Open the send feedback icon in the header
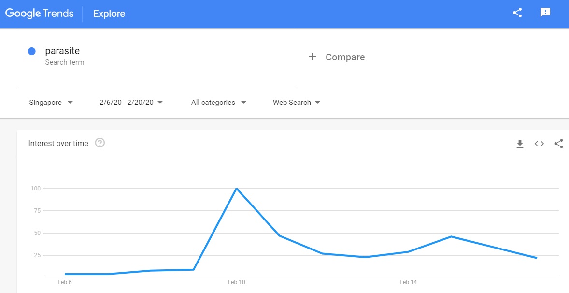This screenshot has width=569, height=293. tap(545, 13)
